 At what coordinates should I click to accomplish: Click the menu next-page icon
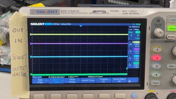tap(130, 81)
